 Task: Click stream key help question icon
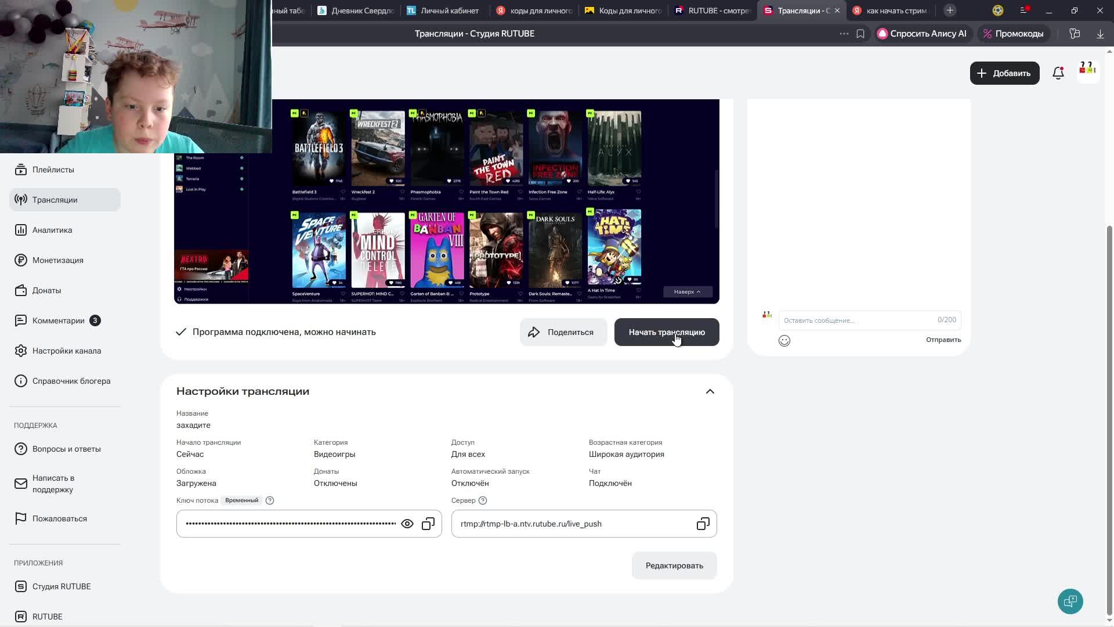click(270, 500)
